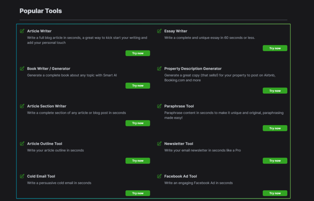314x201 pixels.
Task: Select the edit icon by Article Section Writer
Action: (x=22, y=106)
